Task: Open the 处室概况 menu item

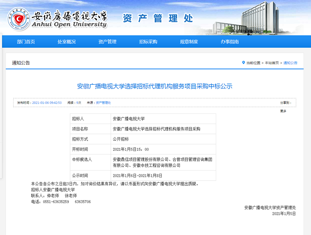Action: coord(66,42)
